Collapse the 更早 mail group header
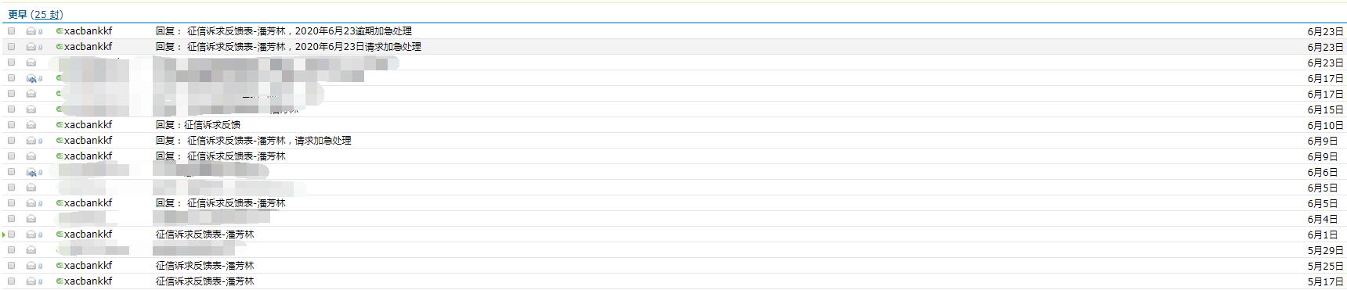Image resolution: width=1347 pixels, height=290 pixels. (x=17, y=14)
